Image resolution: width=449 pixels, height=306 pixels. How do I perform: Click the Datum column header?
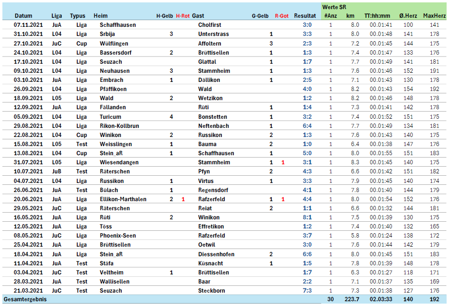pyautogui.click(x=23, y=16)
